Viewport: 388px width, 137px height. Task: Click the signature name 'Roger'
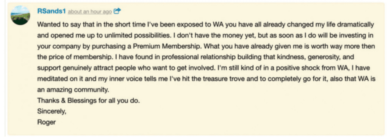pyautogui.click(x=46, y=122)
